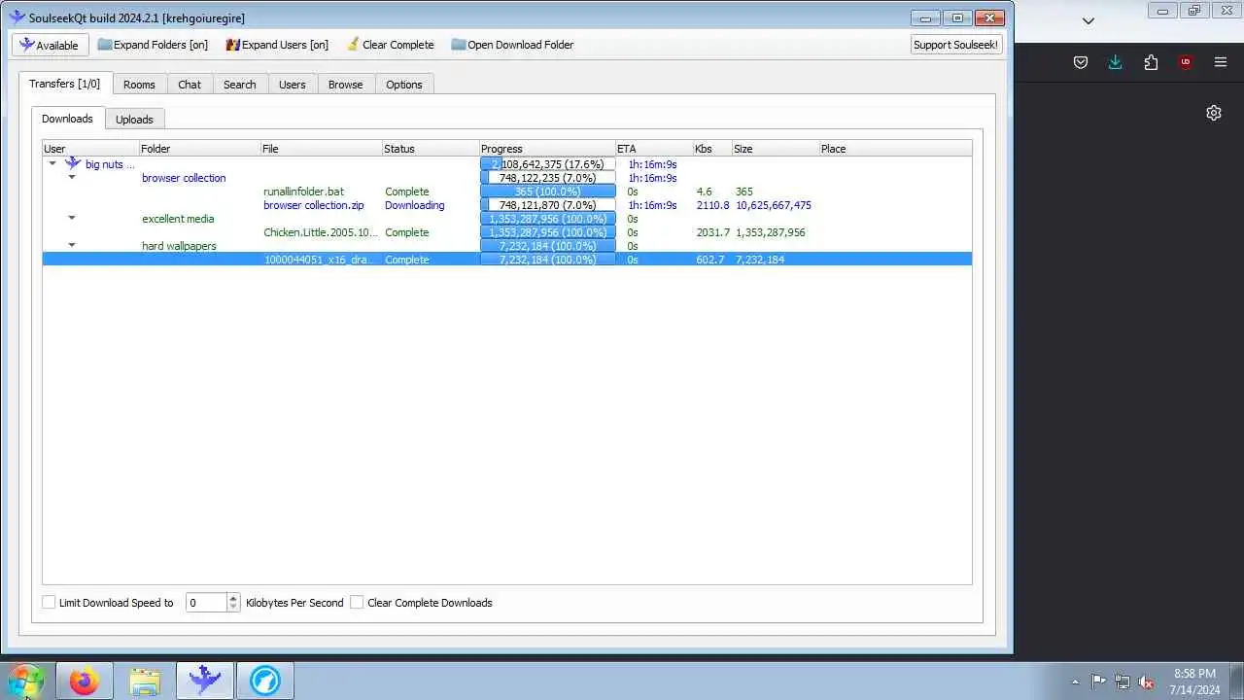This screenshot has width=1244, height=700.
Task: Sort by the User column header
Action: 90,149
